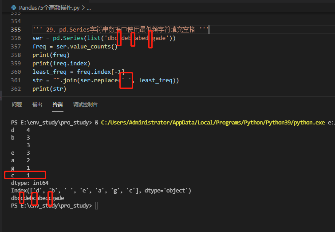Click line number 355 in gutter

[x=16, y=29]
